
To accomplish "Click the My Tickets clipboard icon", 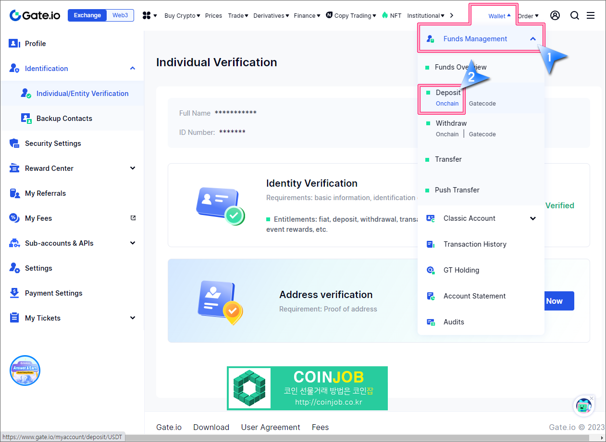I will (14, 318).
